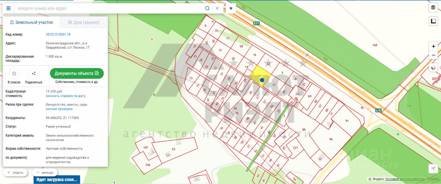Click declared area 1 000 кв.м
The height and width of the screenshot is (184, 441).
pyautogui.click(x=54, y=56)
